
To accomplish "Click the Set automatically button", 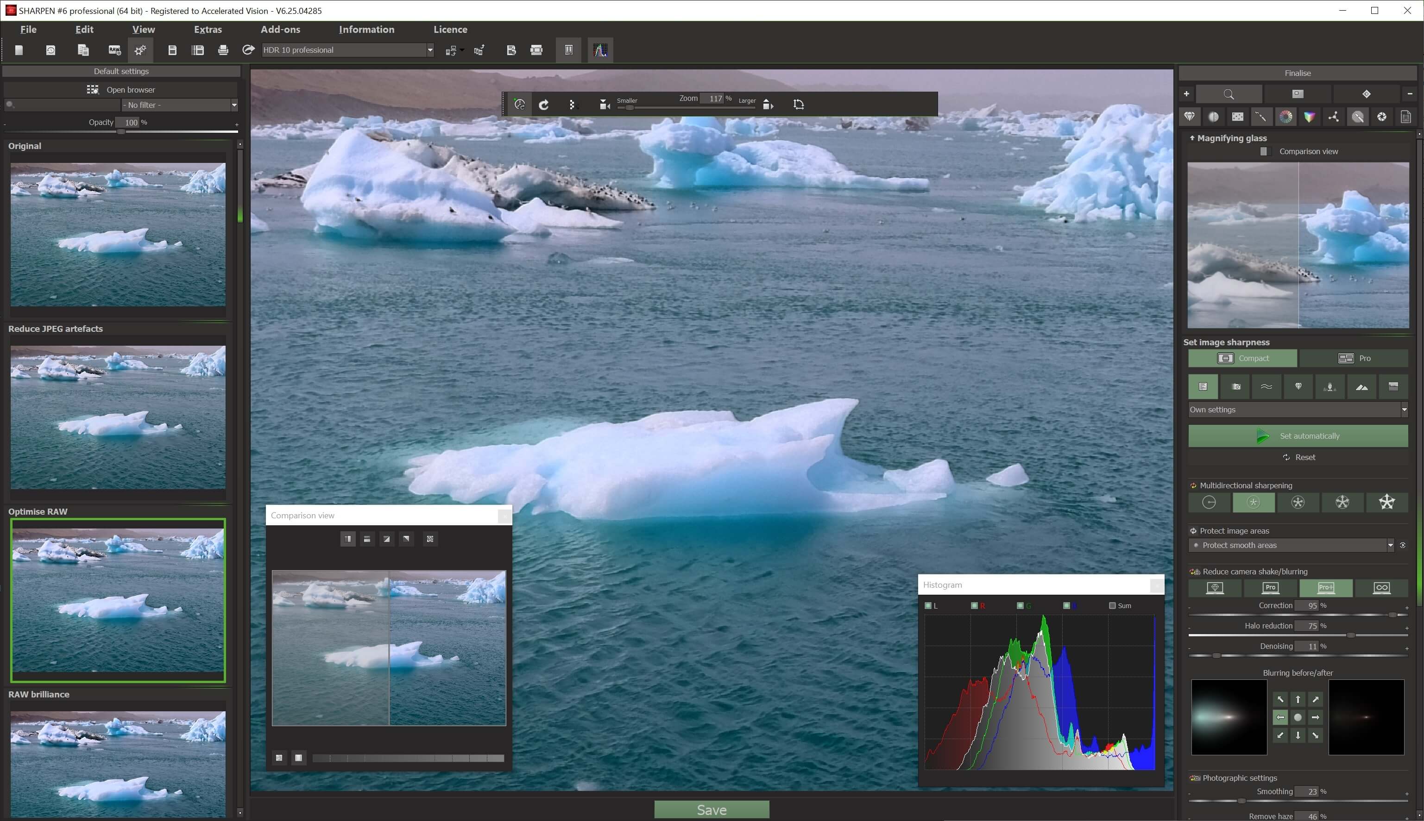I will tap(1298, 436).
